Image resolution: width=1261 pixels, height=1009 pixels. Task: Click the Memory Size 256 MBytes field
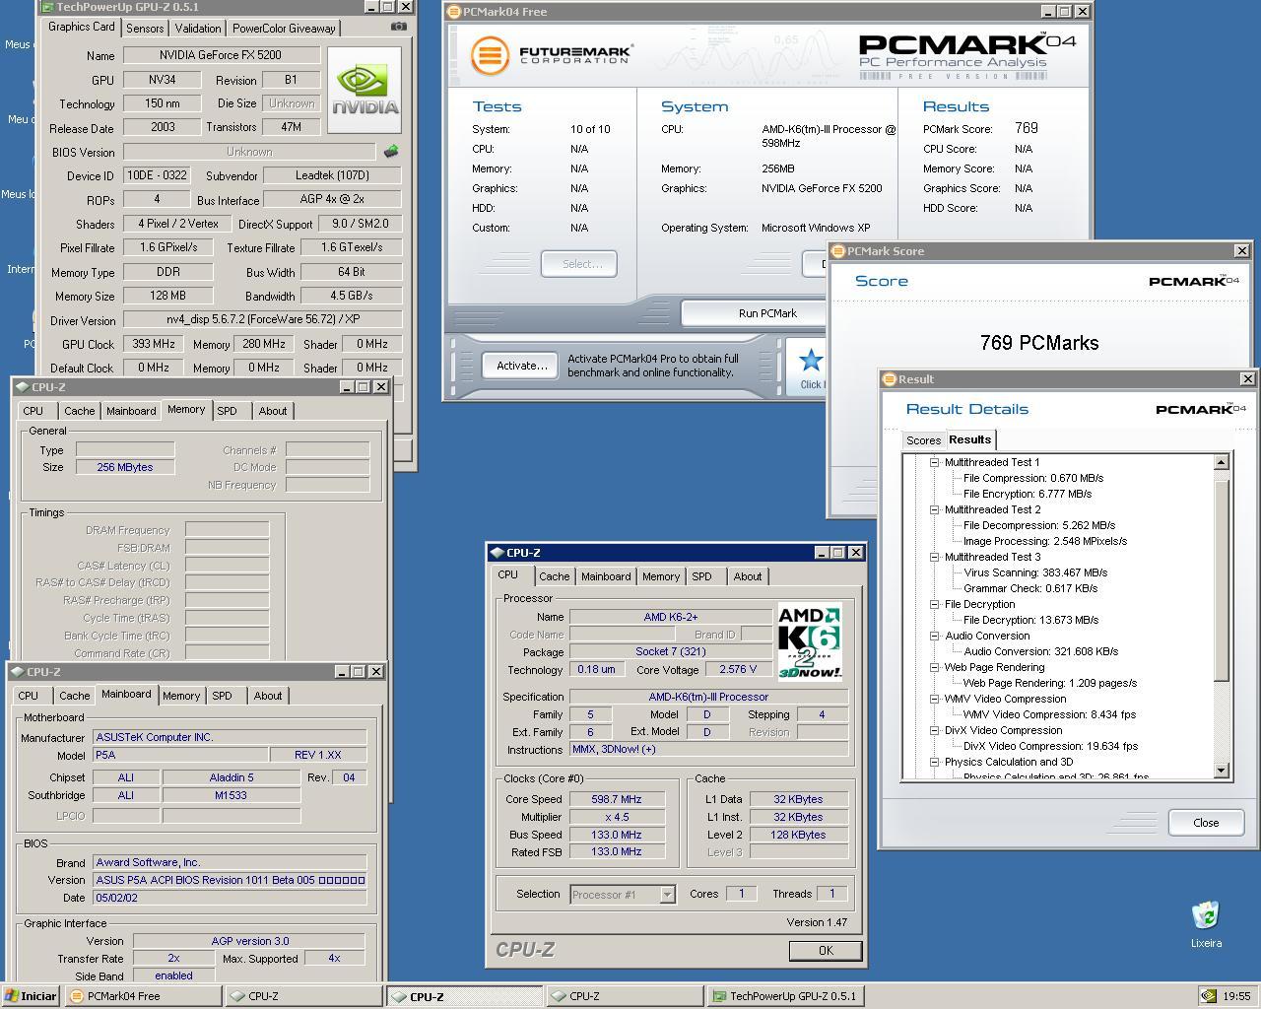click(x=125, y=467)
